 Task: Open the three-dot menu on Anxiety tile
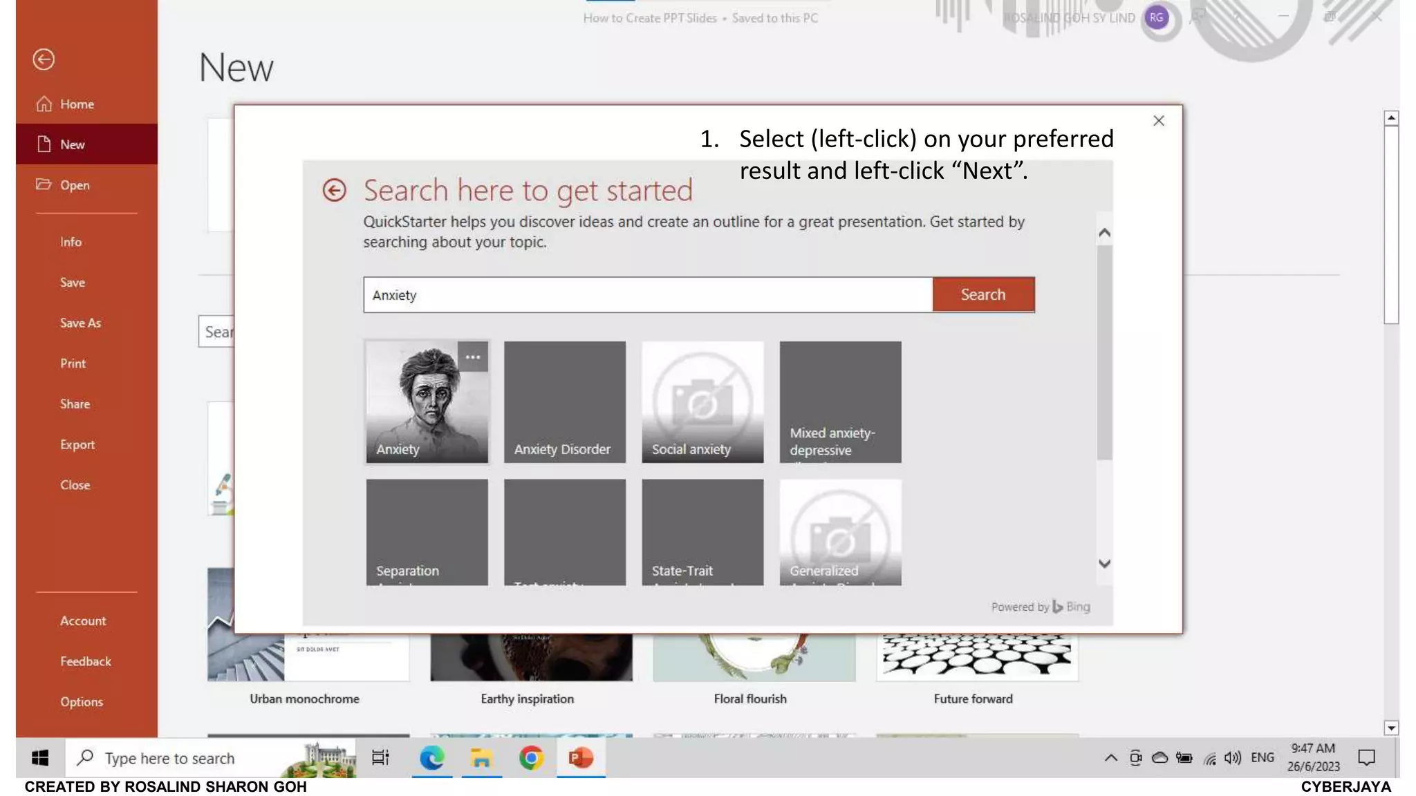click(x=473, y=357)
